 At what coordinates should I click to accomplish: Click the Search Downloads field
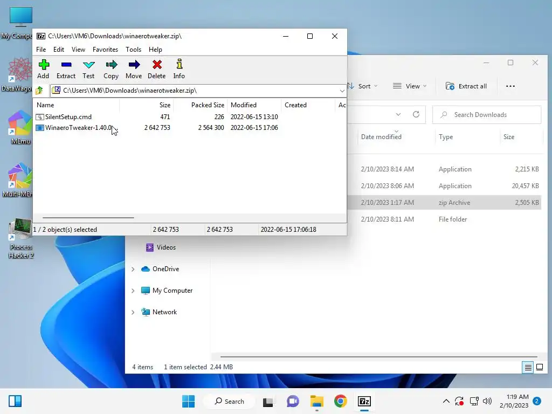pyautogui.click(x=487, y=115)
